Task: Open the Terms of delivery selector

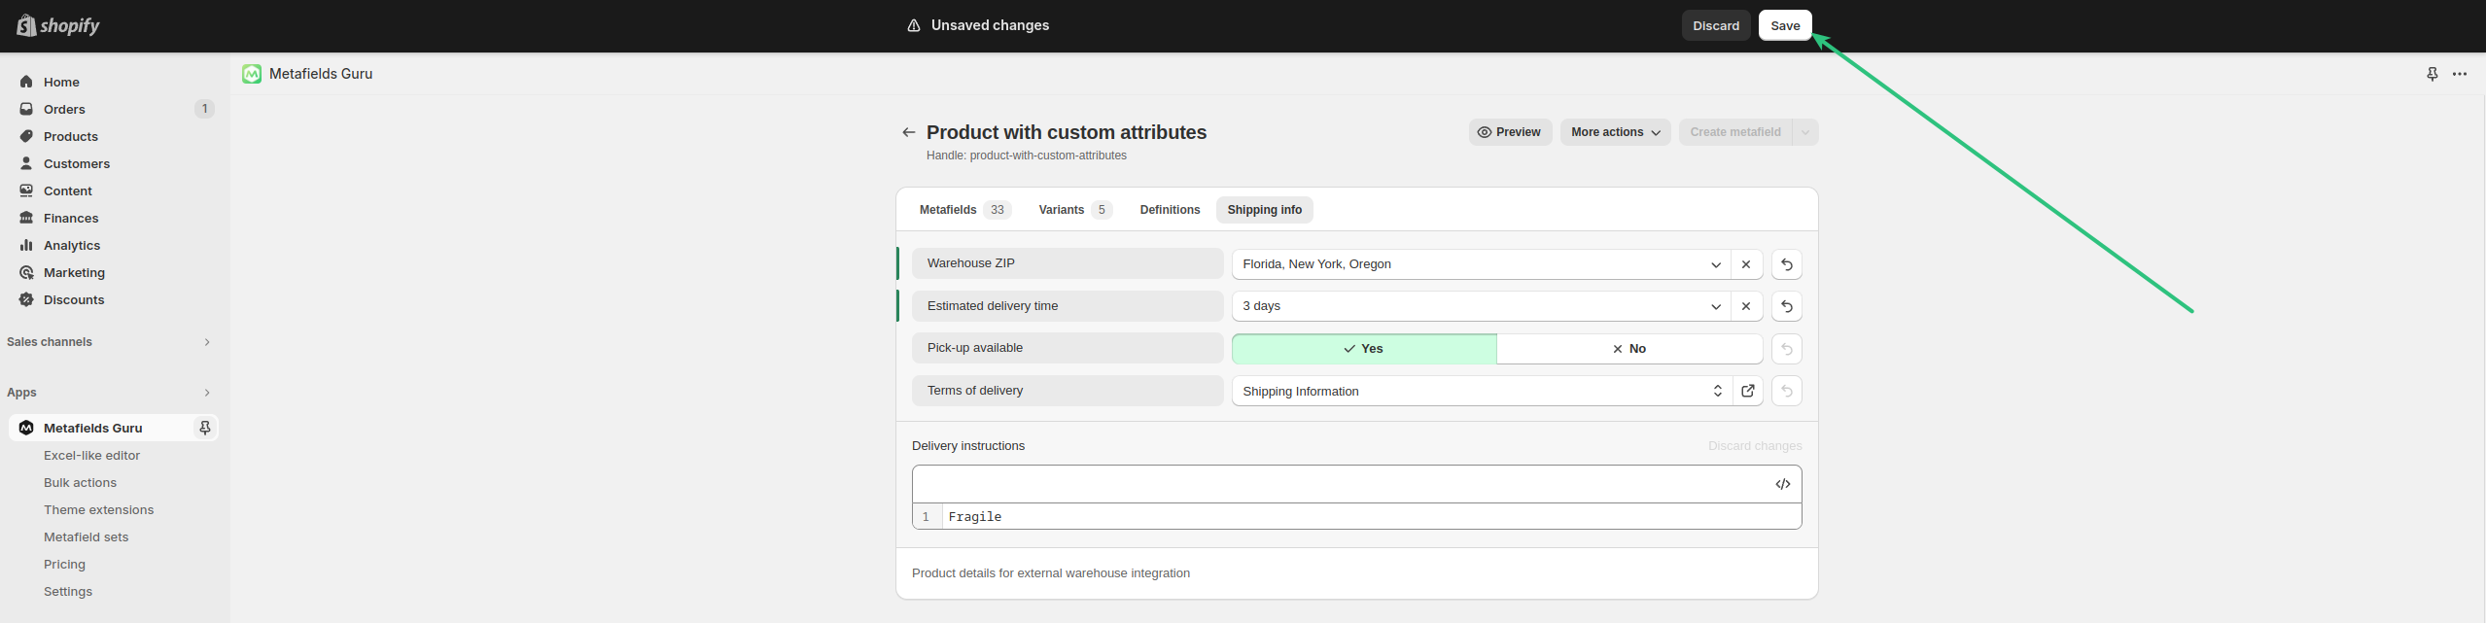Action: (1482, 391)
